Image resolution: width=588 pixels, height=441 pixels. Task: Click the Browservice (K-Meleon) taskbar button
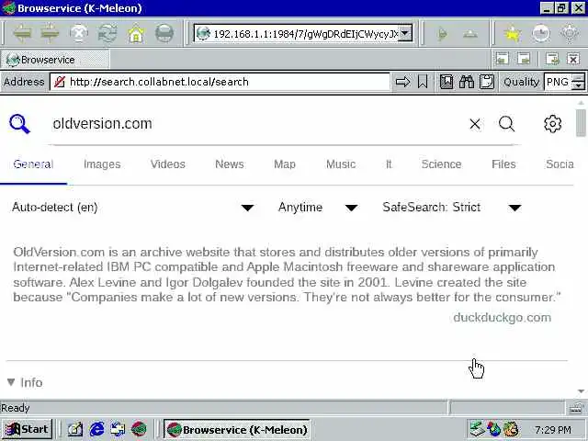237,429
